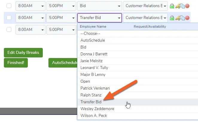Open the 8:00AM dropdown on the row under Transfer Bid
This screenshot has width=198, height=122.
tap(31, 30)
